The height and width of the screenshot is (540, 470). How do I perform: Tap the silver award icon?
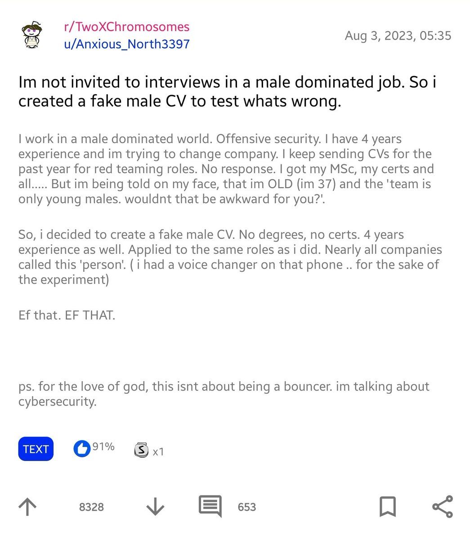pos(141,450)
